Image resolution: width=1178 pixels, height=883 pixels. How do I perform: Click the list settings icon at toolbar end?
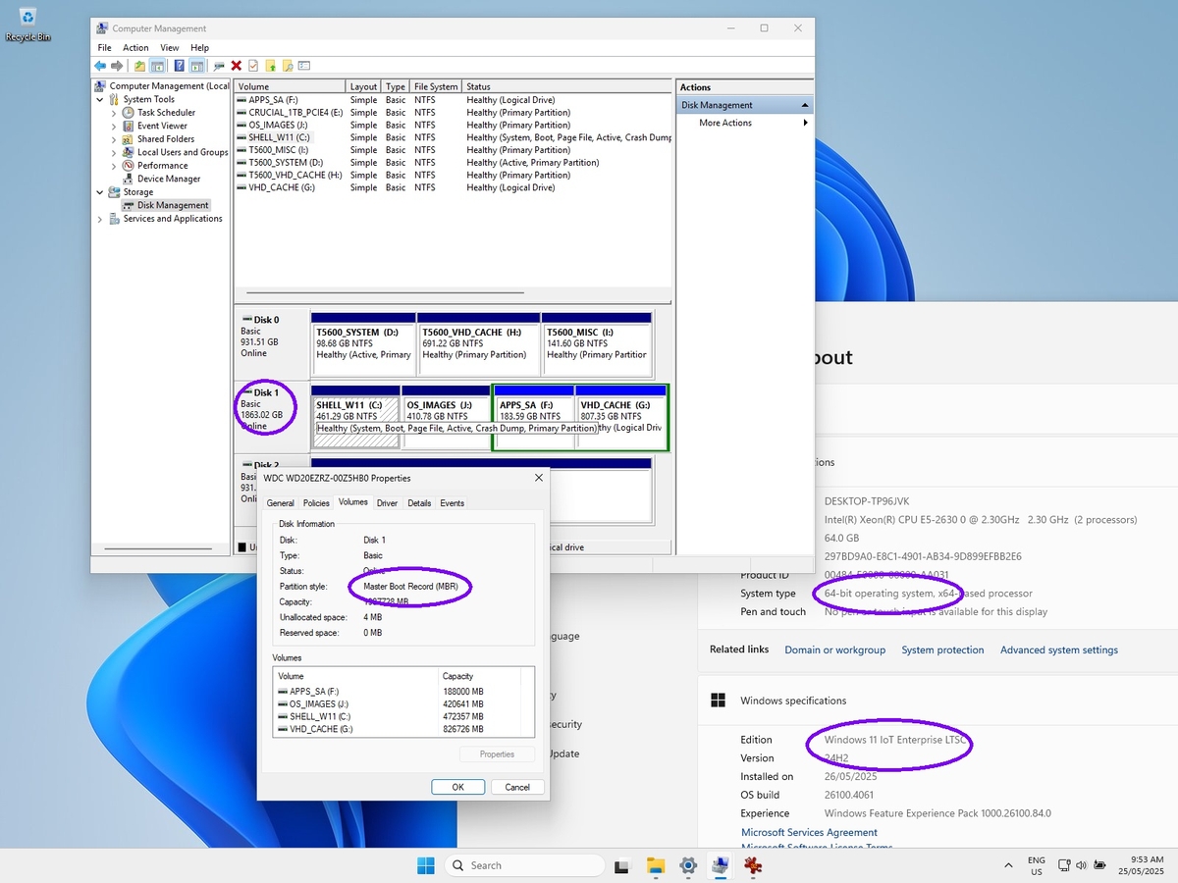(304, 66)
